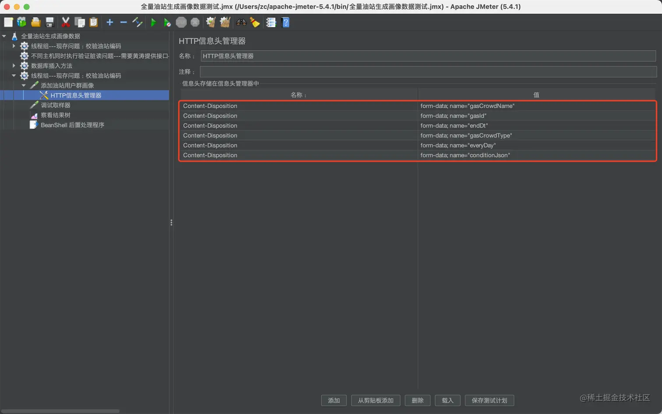This screenshot has height=414, width=662.
Task: Click the gasId value cell
Action: [537, 116]
